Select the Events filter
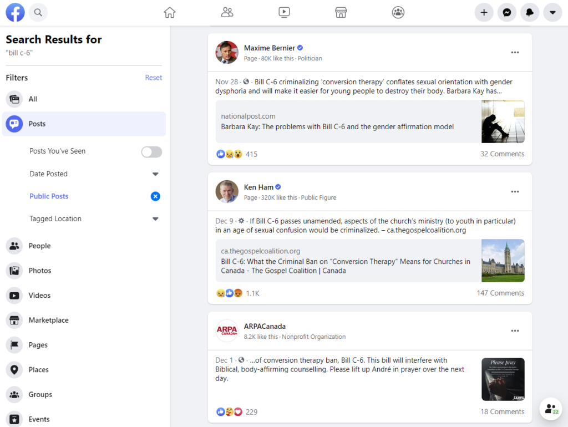 [84, 419]
